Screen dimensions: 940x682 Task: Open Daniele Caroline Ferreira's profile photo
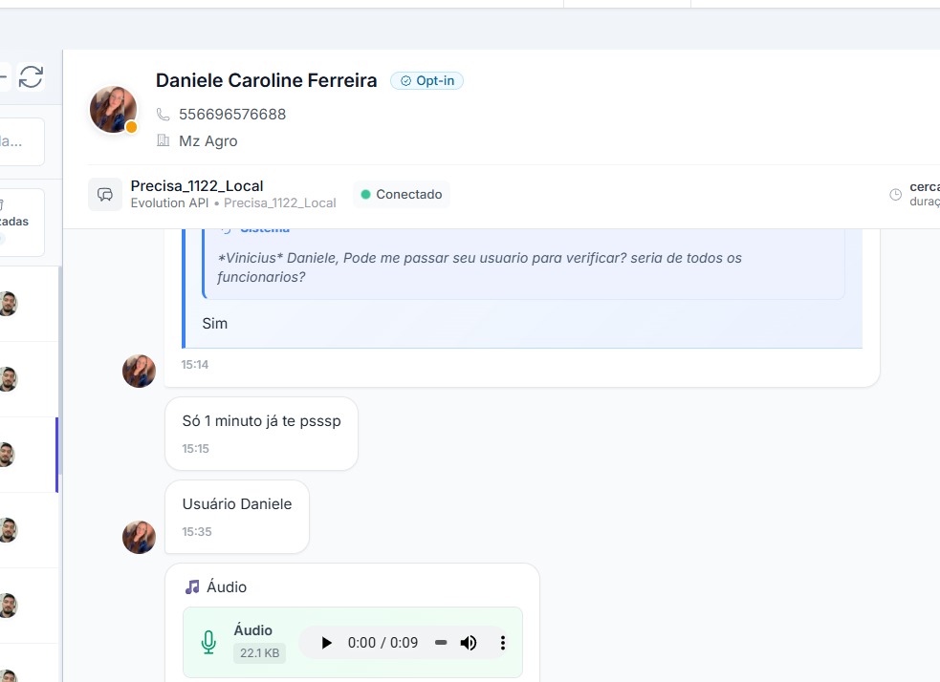point(113,109)
